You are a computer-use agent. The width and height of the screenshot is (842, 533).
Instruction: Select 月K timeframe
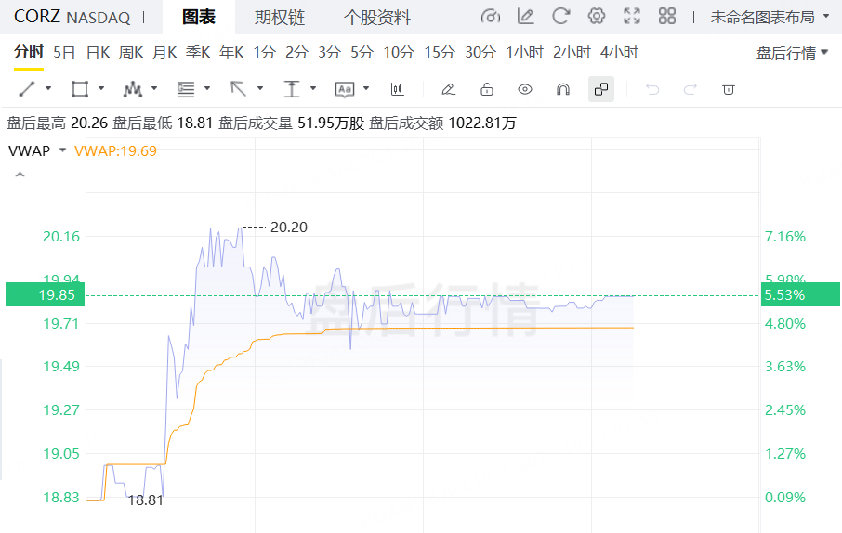pyautogui.click(x=164, y=53)
